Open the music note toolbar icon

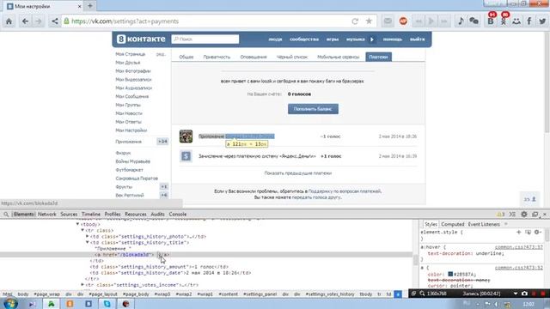pos(461,21)
